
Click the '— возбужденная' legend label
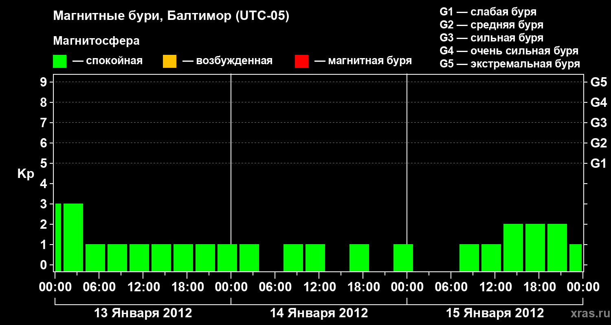pyautogui.click(x=227, y=61)
